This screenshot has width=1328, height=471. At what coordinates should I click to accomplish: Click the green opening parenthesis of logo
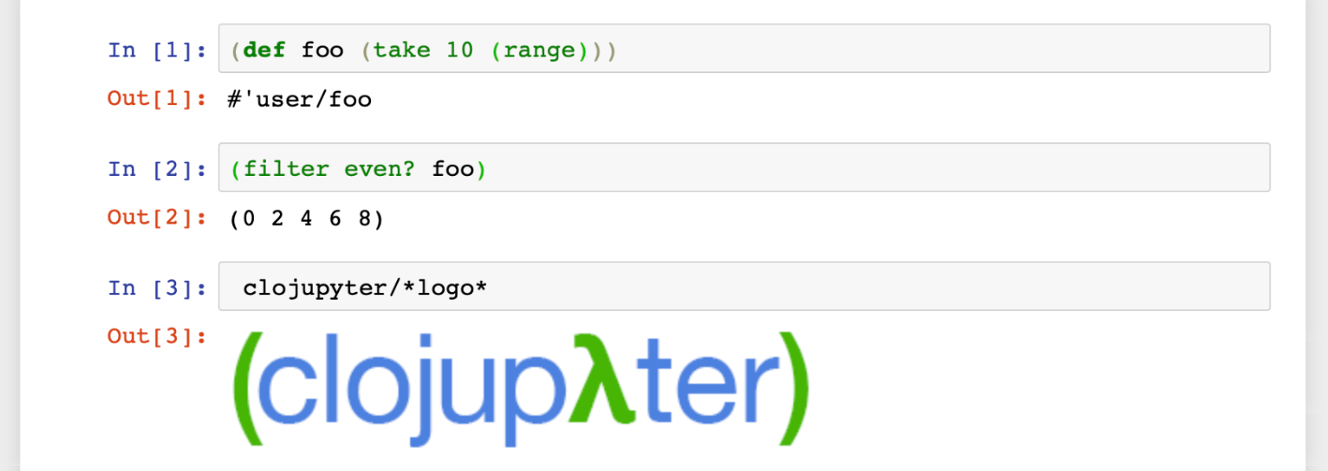247,389
